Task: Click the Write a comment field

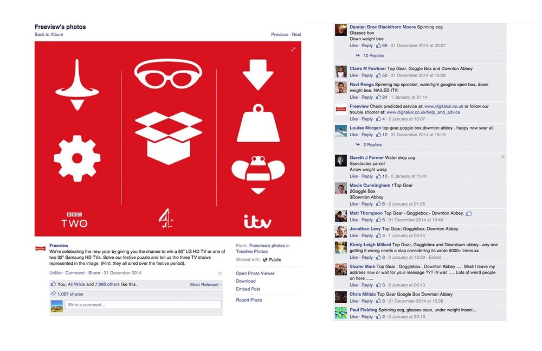Action: click(x=144, y=304)
